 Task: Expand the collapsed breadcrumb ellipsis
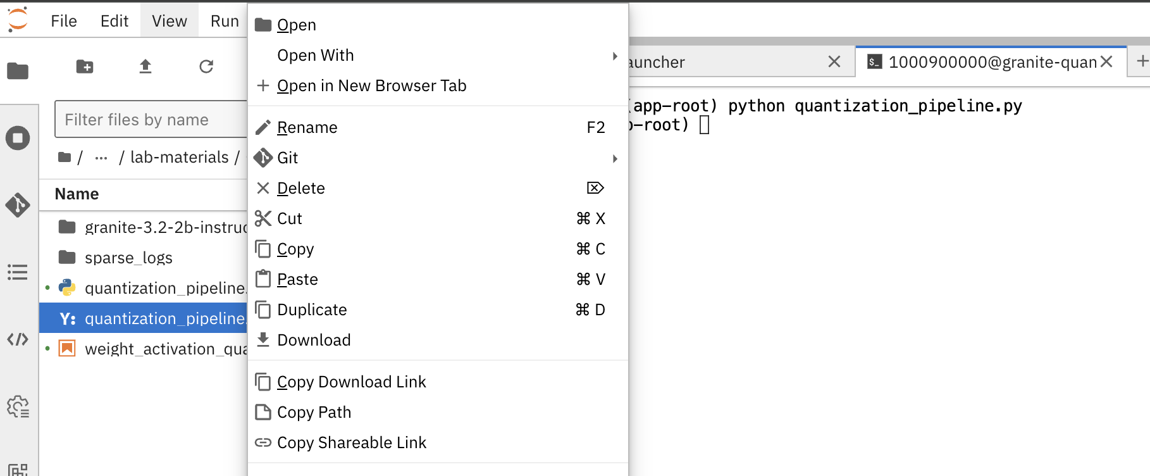101,158
